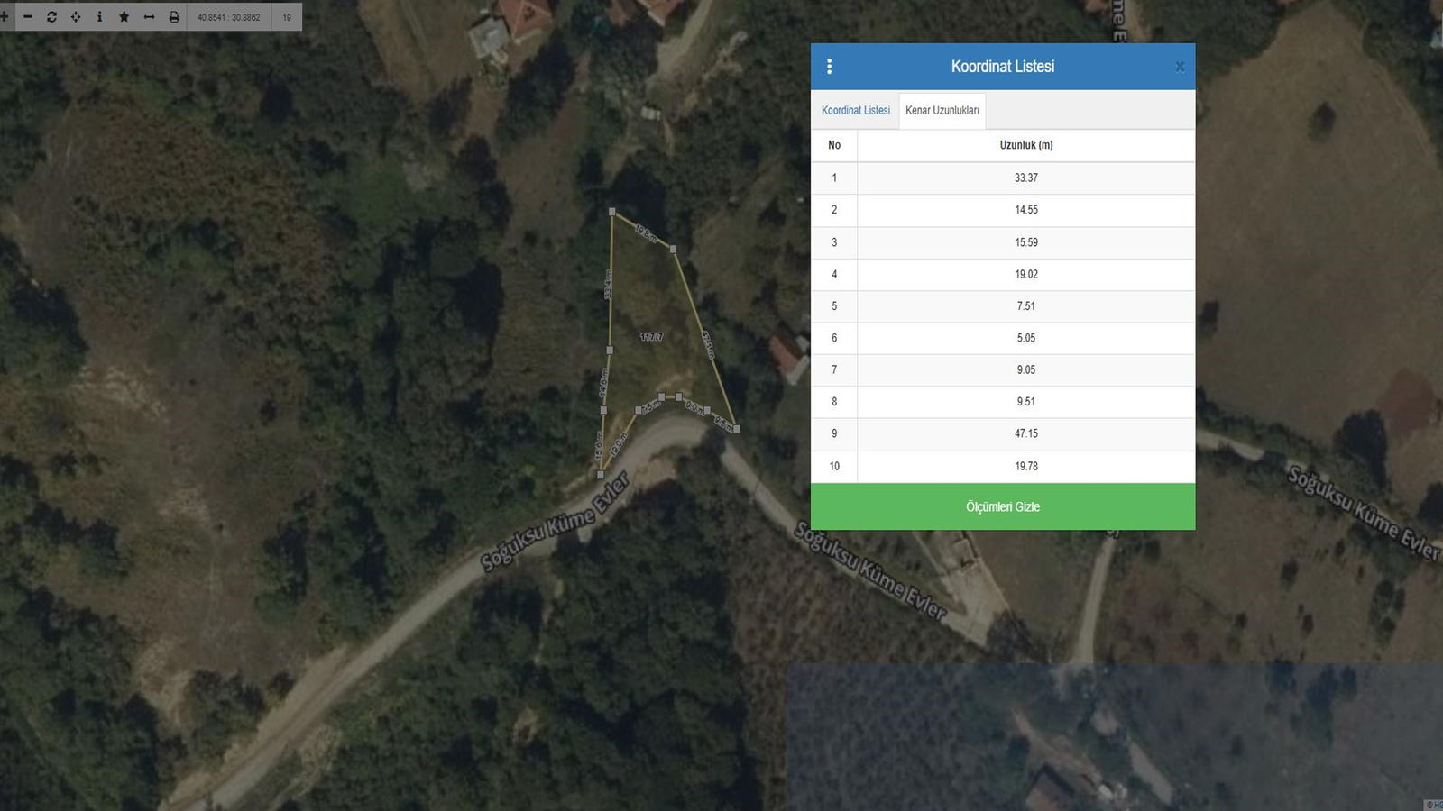This screenshot has width=1443, height=811.
Task: Click the coordinate display 40.8541 : 30.8862
Action: [229, 17]
